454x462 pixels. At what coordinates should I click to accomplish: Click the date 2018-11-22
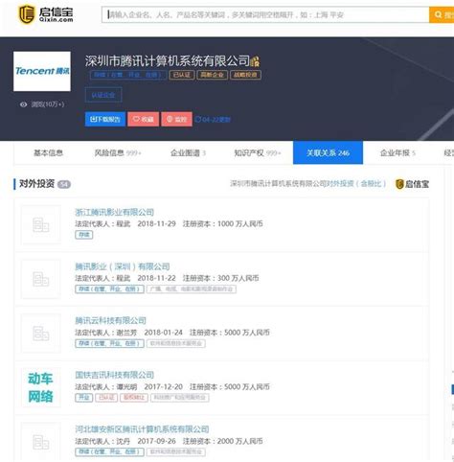(156, 278)
